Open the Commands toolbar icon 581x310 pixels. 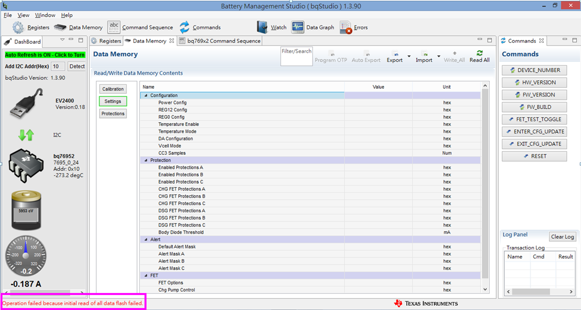point(184,27)
